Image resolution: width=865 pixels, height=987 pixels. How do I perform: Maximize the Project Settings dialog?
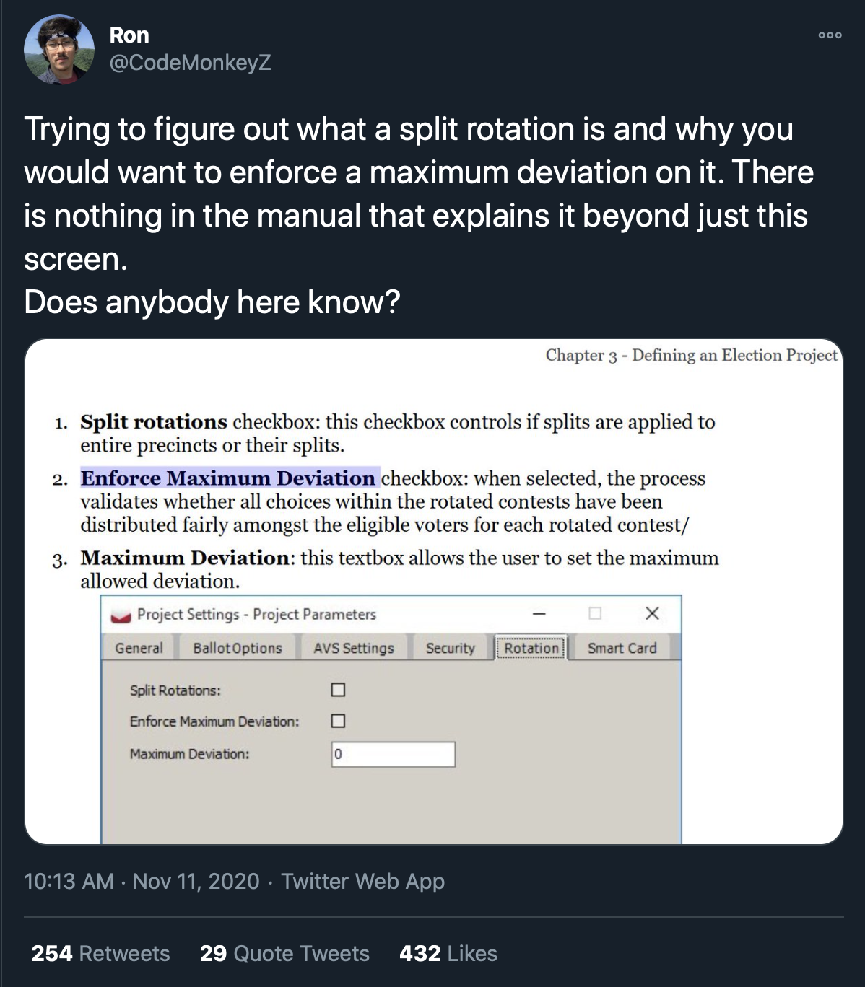click(x=595, y=613)
